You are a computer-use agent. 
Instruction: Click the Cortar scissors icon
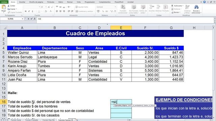pyautogui.click(x=8, y=6)
